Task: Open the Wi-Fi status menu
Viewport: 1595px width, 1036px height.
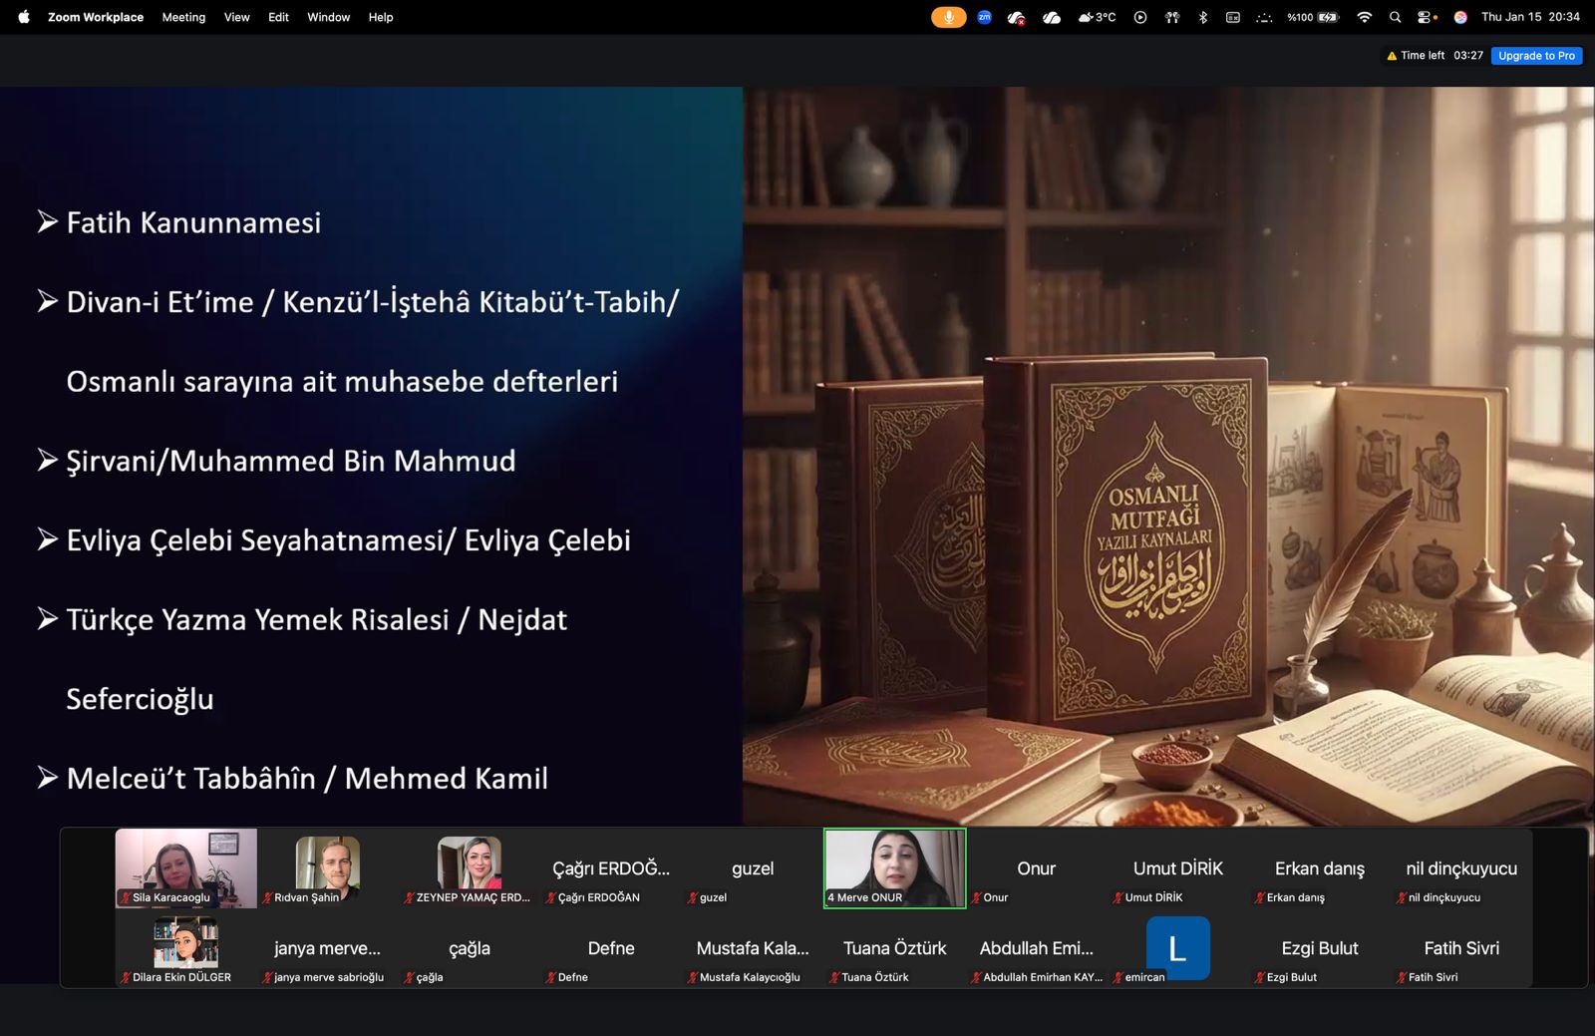Action: tap(1364, 17)
